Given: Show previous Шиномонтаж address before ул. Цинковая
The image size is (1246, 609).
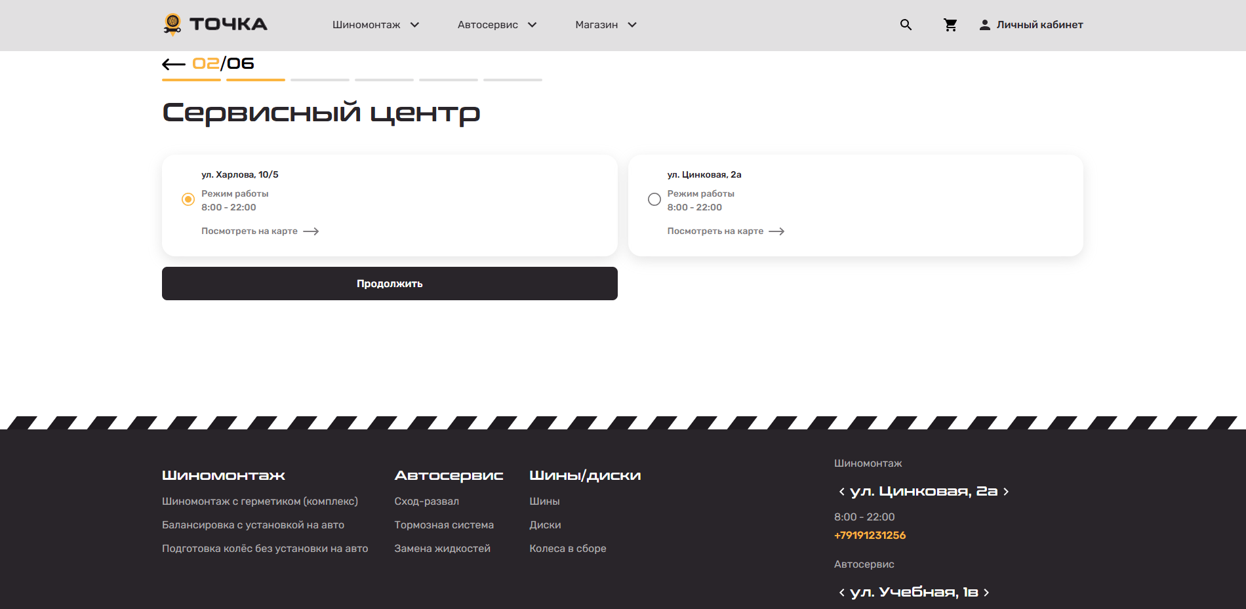Looking at the screenshot, I should (x=841, y=492).
